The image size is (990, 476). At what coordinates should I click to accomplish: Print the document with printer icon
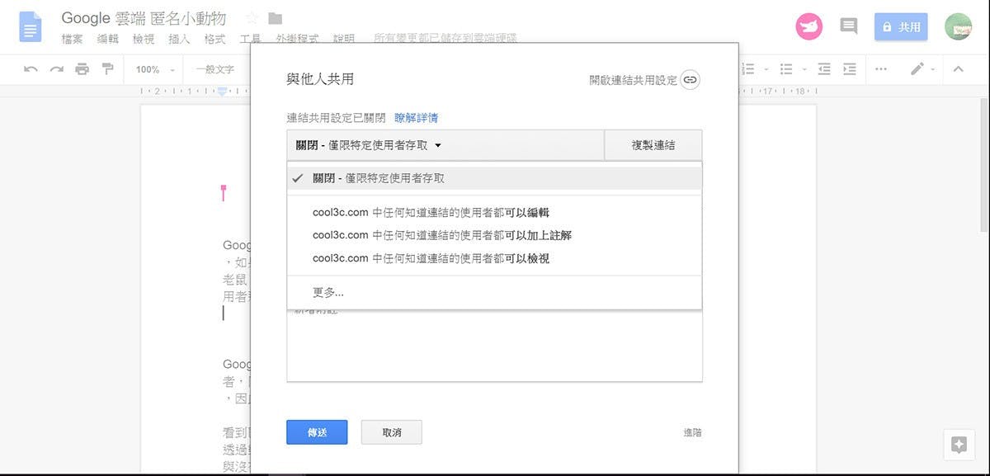(82, 69)
